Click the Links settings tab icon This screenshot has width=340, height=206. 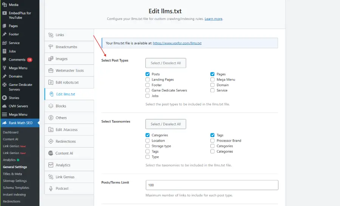[x=51, y=35]
